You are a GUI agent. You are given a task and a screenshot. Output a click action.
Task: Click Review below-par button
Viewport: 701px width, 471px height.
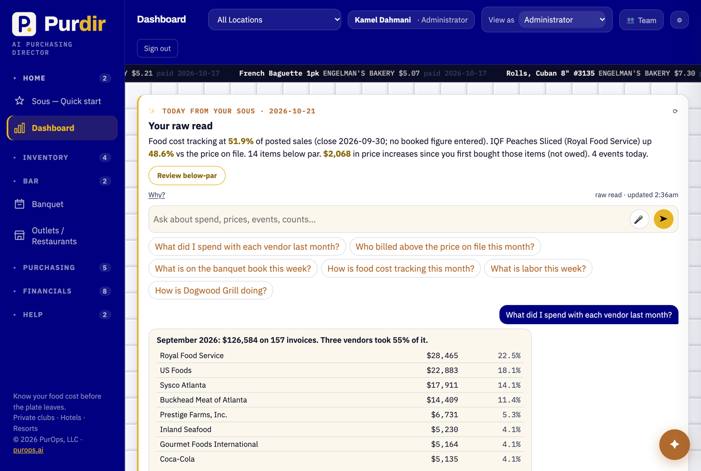click(187, 176)
